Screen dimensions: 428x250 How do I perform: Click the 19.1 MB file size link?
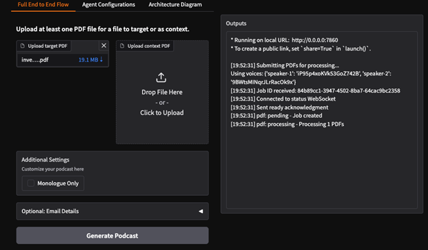point(88,60)
